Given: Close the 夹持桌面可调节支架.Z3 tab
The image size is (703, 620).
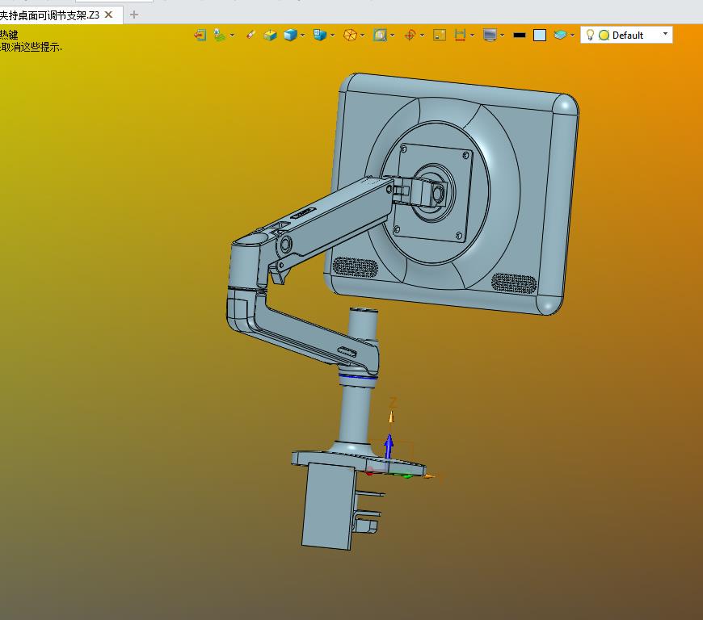Looking at the screenshot, I should pyautogui.click(x=108, y=15).
